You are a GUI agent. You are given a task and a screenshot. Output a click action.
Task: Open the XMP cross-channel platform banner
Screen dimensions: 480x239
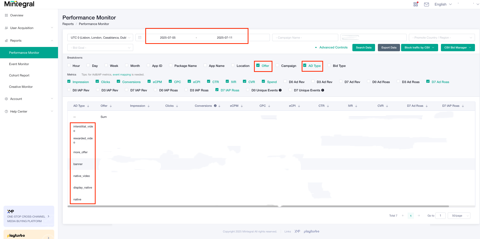click(x=29, y=216)
